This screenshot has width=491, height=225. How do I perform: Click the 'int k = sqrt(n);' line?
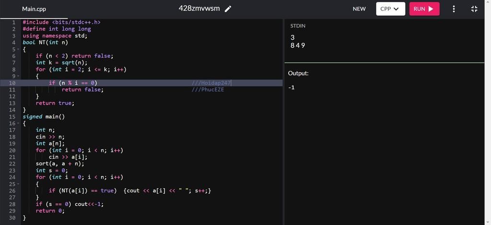pyautogui.click(x=62, y=63)
